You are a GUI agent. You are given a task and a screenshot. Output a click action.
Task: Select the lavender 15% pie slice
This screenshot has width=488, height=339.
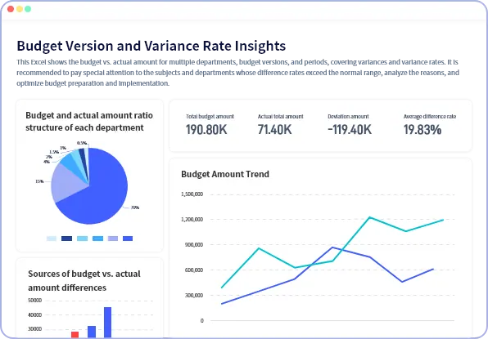click(x=67, y=183)
